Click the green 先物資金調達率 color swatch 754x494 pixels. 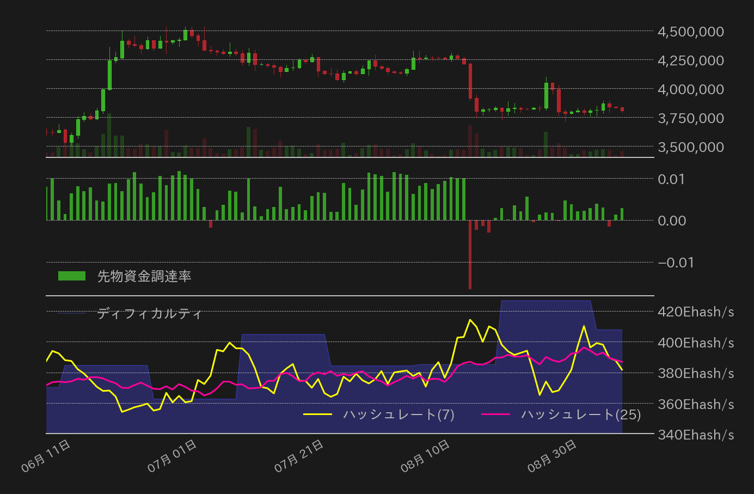pos(71,275)
